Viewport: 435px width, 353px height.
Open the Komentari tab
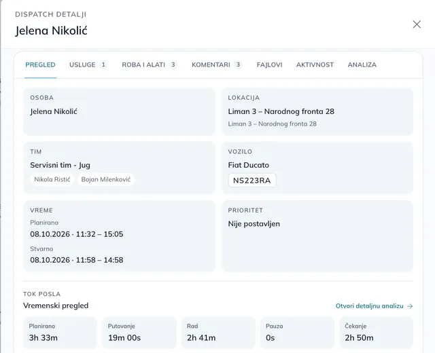217,65
